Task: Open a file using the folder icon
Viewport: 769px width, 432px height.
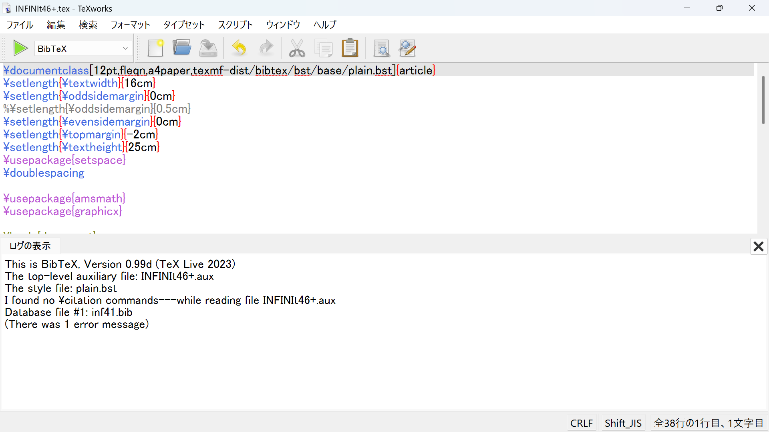Action: (182, 48)
